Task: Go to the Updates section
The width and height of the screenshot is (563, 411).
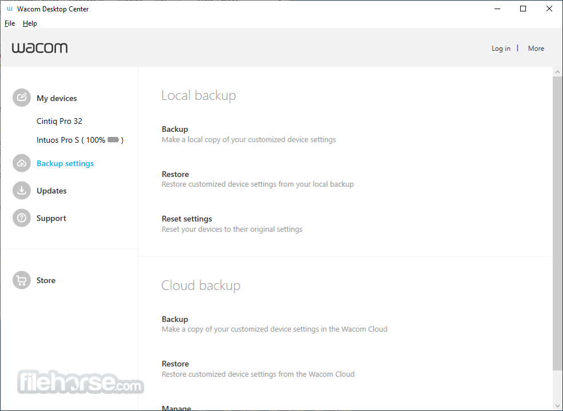Action: [x=51, y=191]
